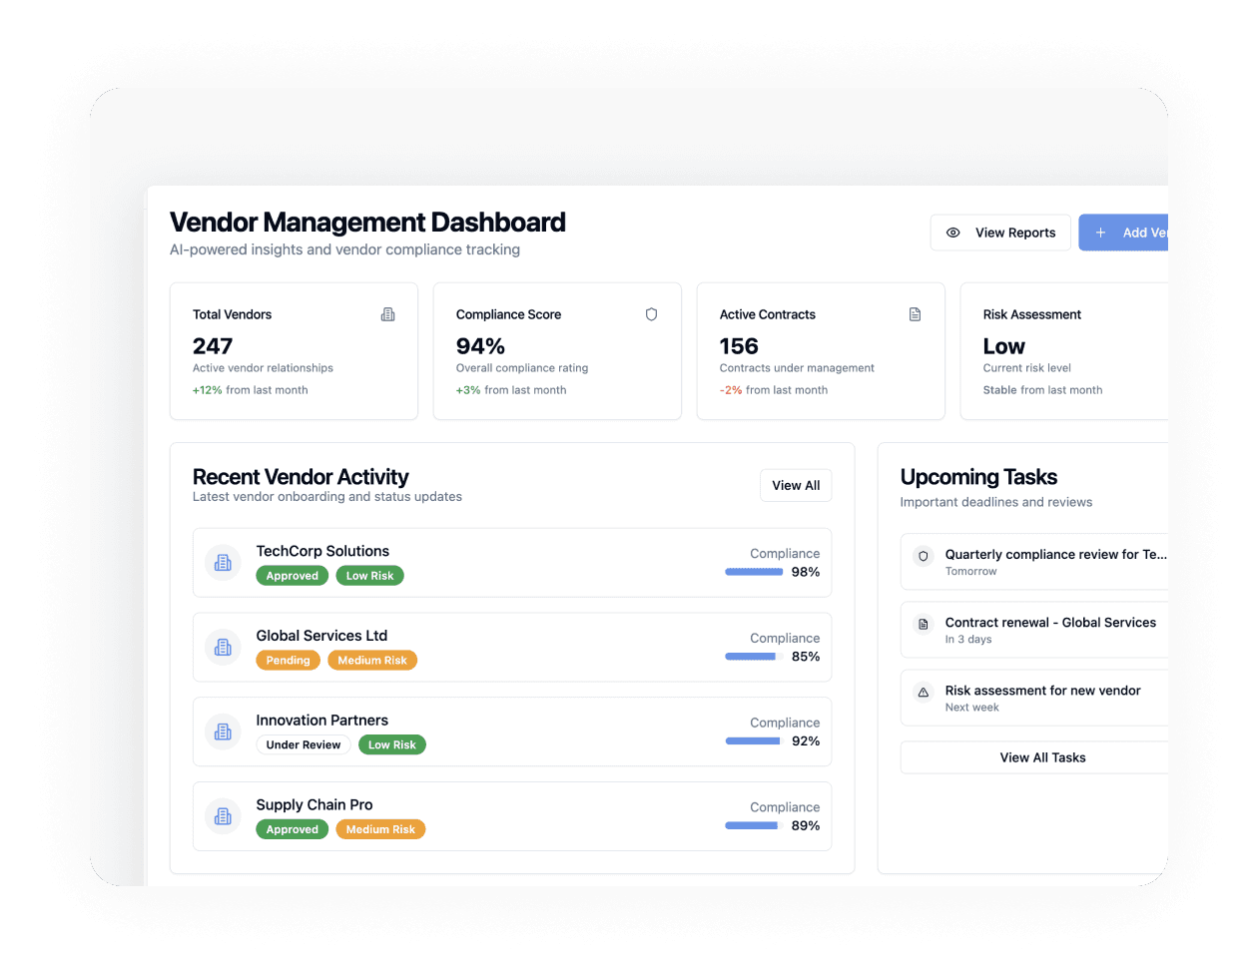Click TechCorp Solutions 98% compliance progress bar
1256x976 pixels.
coord(754,572)
